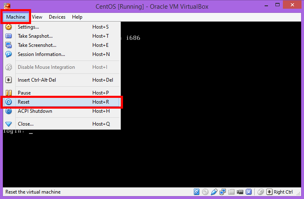The image size is (304, 199).
Task: Pause the virtual machine
Action: click(x=62, y=92)
